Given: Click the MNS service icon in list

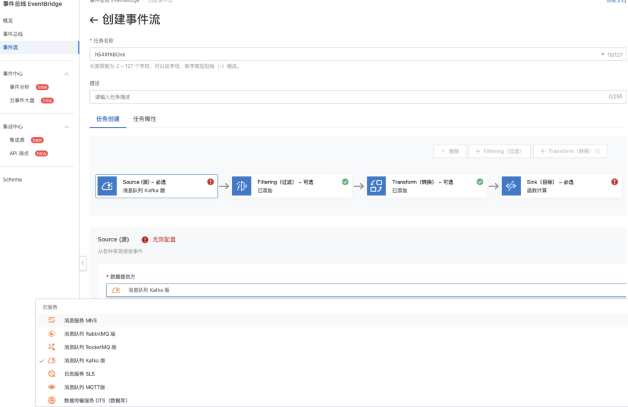Looking at the screenshot, I should pos(51,320).
